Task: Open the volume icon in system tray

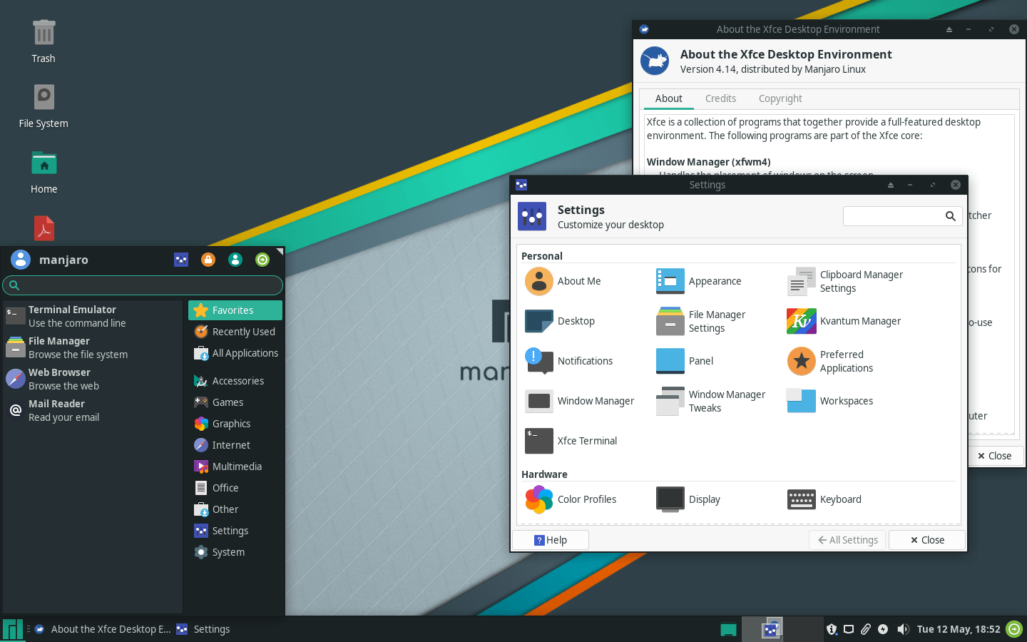Action: pos(903,629)
